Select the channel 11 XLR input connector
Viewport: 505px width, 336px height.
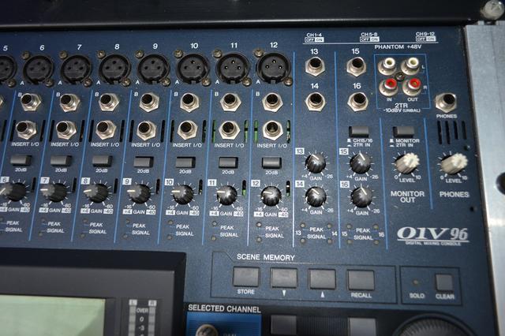coord(233,69)
